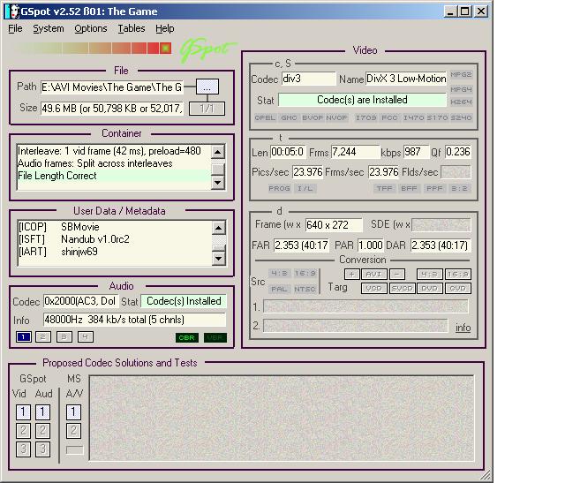Click the FCC colorimetry indicator
The width and height of the screenshot is (565, 483).
click(x=389, y=117)
